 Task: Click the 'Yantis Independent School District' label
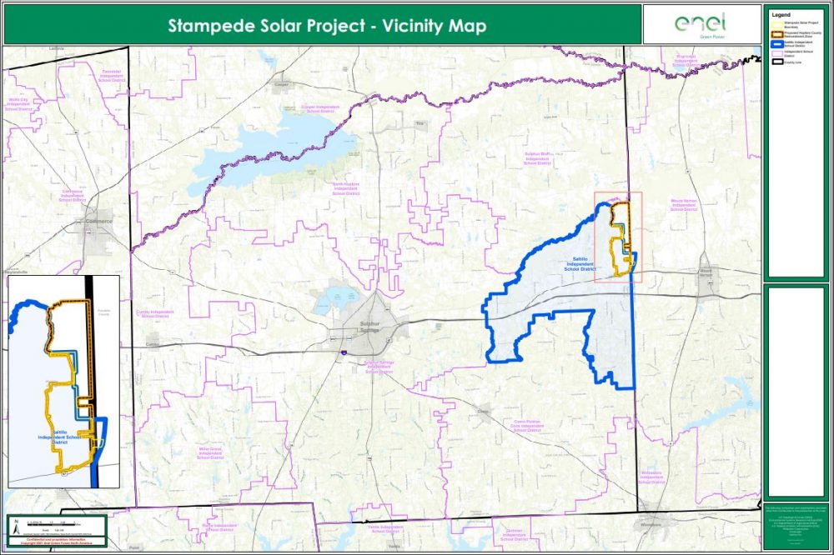click(x=385, y=529)
